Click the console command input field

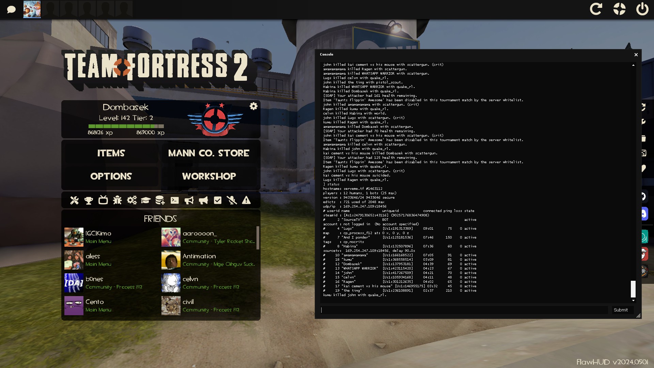click(x=464, y=310)
